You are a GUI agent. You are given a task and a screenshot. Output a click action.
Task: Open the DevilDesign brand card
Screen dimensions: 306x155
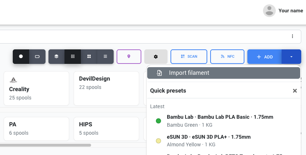click(x=106, y=88)
